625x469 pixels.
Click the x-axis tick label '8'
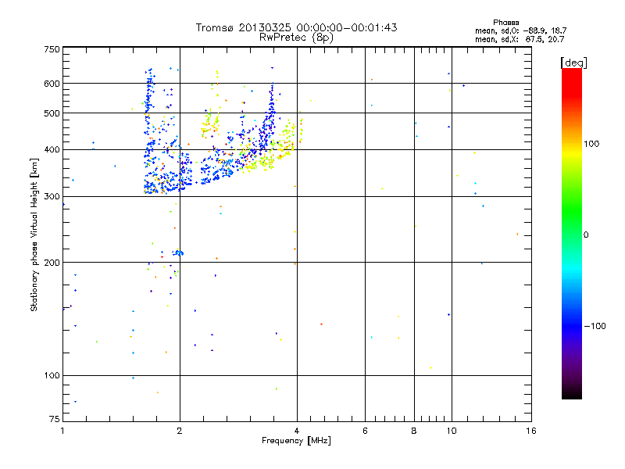414,431
